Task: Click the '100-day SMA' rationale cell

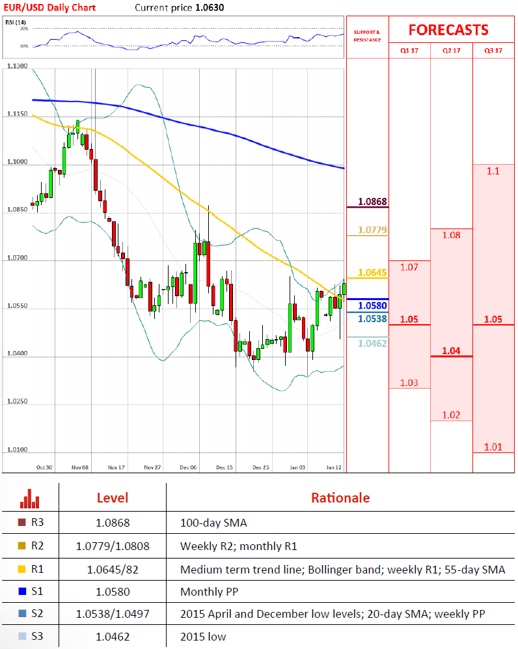Action: 213,523
